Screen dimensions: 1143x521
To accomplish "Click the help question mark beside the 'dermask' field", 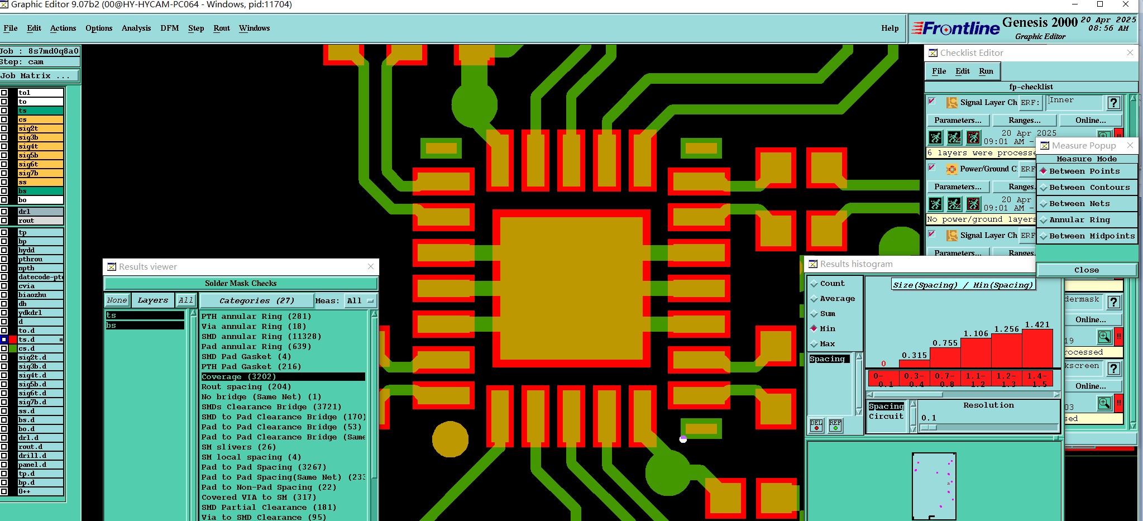I will [x=1113, y=302].
